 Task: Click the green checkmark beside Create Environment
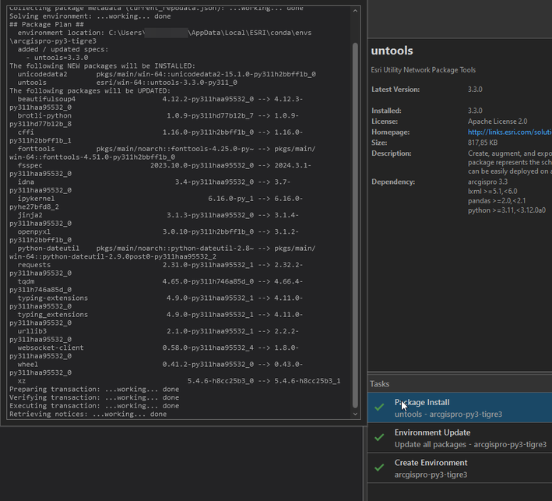(379, 468)
